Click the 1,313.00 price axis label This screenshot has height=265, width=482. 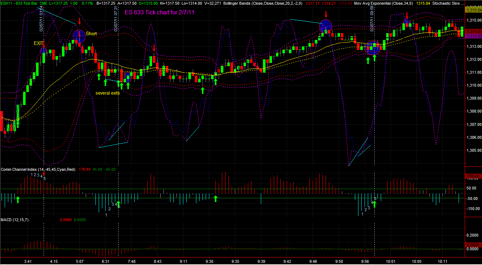[474, 46]
